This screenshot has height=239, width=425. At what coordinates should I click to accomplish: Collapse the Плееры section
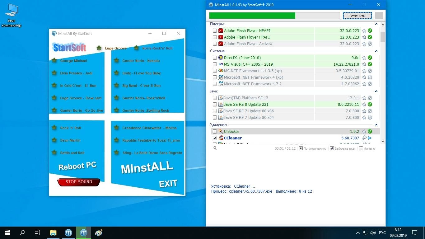[376, 24]
